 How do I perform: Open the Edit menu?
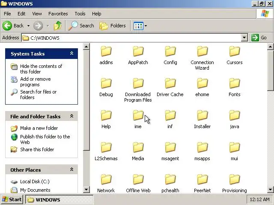[x=21, y=14]
